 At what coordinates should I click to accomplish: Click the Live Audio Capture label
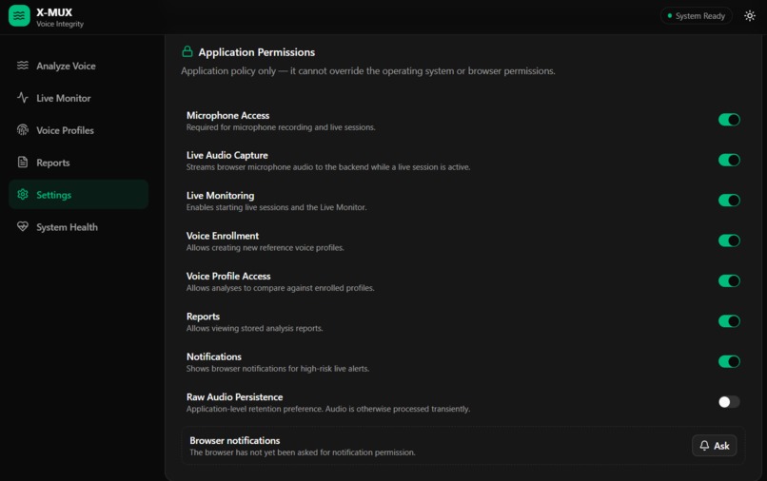coord(227,155)
